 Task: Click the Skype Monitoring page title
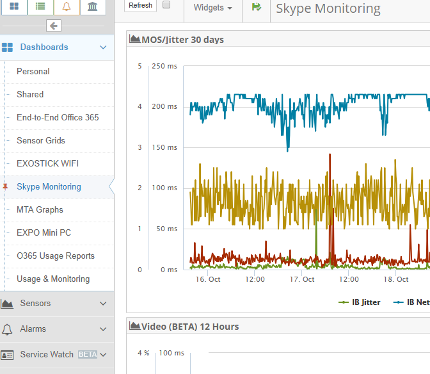328,8
